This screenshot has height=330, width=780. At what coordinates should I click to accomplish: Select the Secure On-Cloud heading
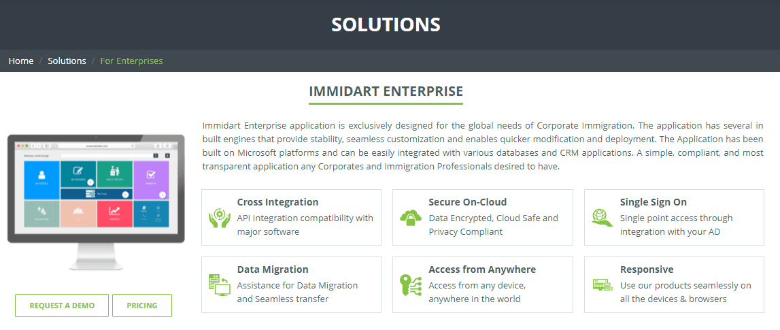pyautogui.click(x=467, y=202)
